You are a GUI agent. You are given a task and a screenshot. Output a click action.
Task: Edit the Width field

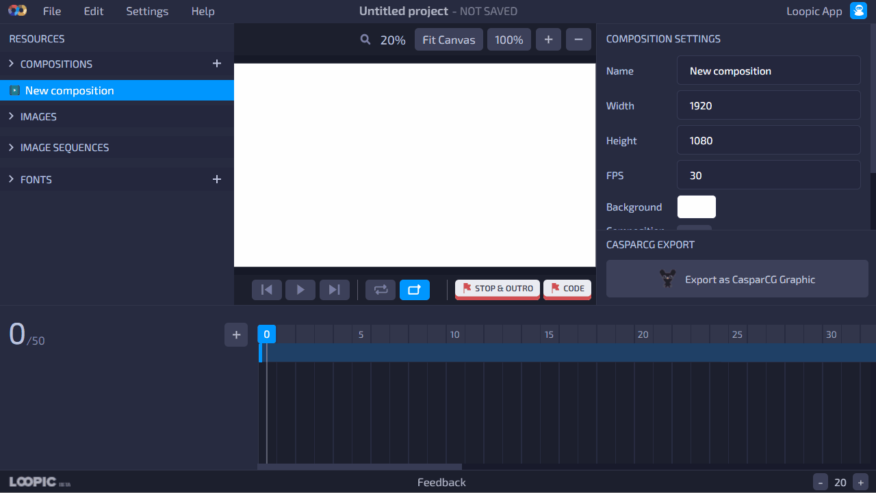[x=769, y=105]
